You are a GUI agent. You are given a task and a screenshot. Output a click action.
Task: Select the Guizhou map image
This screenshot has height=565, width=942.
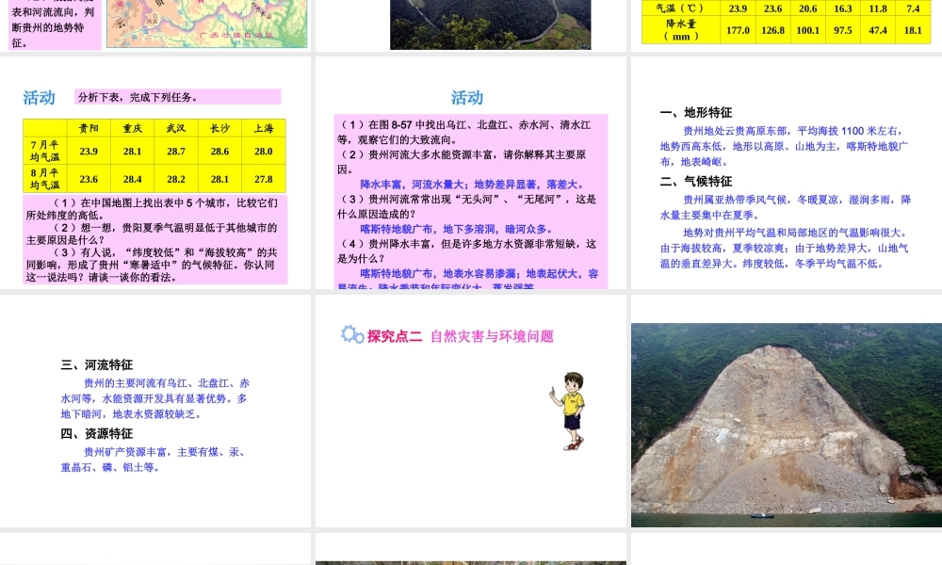tap(206, 24)
